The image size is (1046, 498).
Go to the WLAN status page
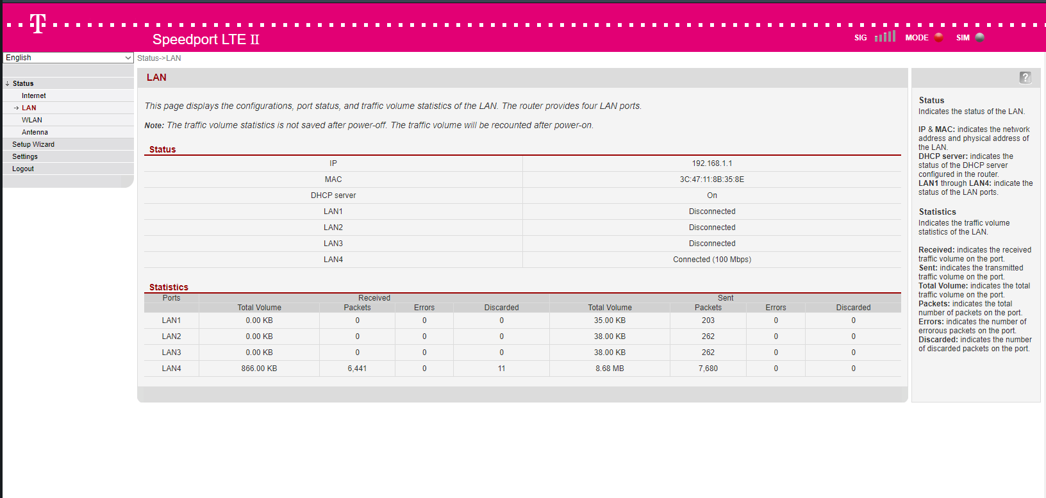click(32, 120)
